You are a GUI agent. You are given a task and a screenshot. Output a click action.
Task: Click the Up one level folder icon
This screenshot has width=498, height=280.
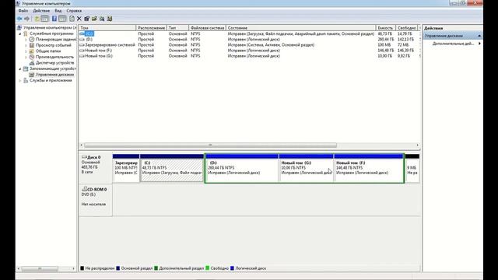37,19
